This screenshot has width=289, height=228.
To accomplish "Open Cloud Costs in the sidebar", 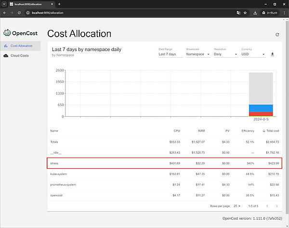I will [21, 55].
